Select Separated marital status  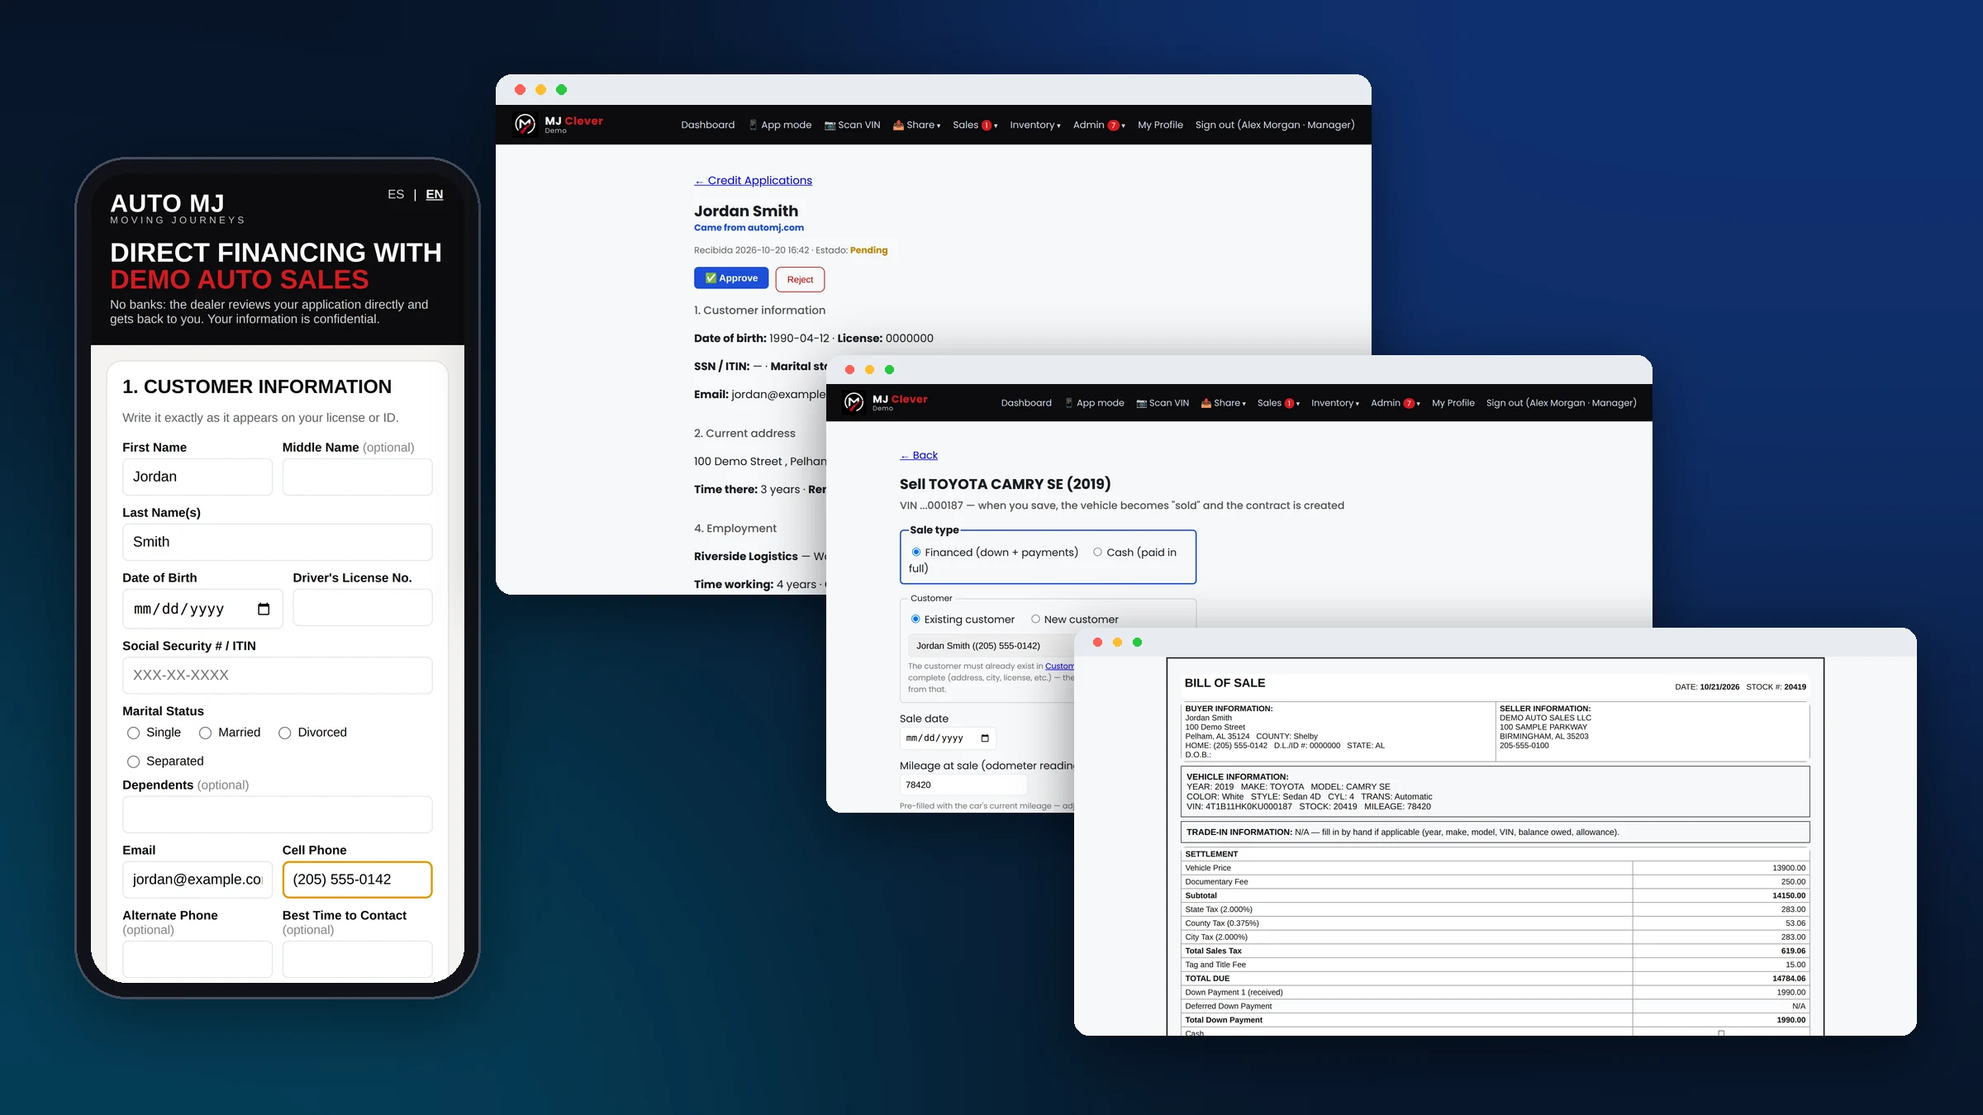(133, 762)
